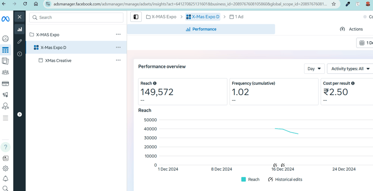
Task: Bookmark this page with star icon
Action: coord(334,4)
